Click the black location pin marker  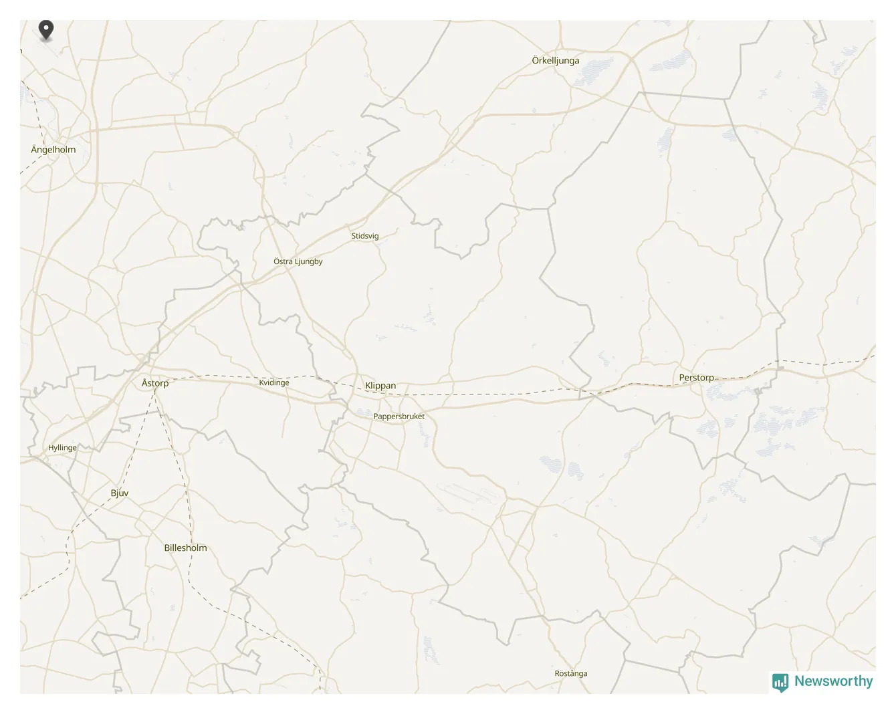(x=45, y=29)
